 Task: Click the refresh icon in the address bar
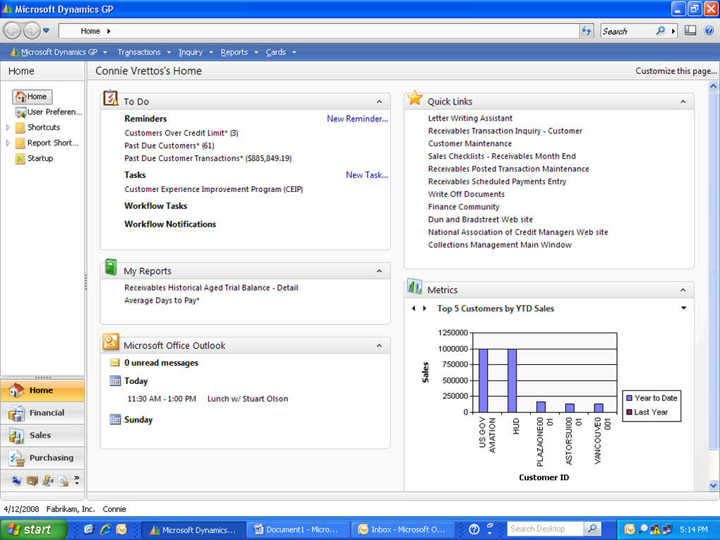click(587, 31)
